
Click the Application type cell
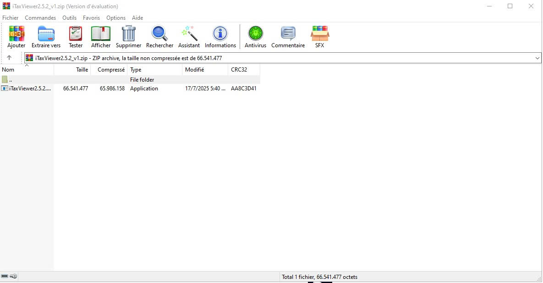click(144, 89)
